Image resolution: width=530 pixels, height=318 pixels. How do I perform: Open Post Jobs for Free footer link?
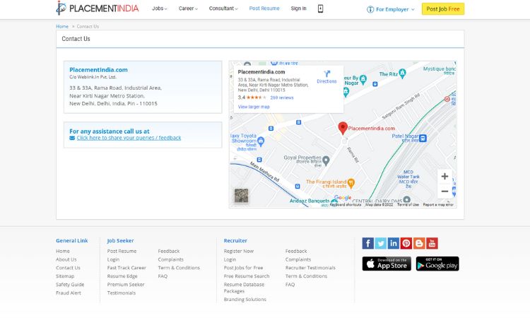pyautogui.click(x=243, y=268)
